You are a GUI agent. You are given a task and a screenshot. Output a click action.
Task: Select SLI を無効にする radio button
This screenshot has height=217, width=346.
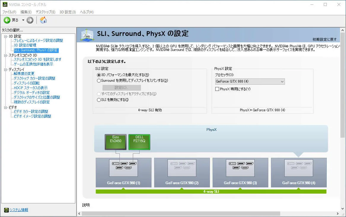[99, 100]
